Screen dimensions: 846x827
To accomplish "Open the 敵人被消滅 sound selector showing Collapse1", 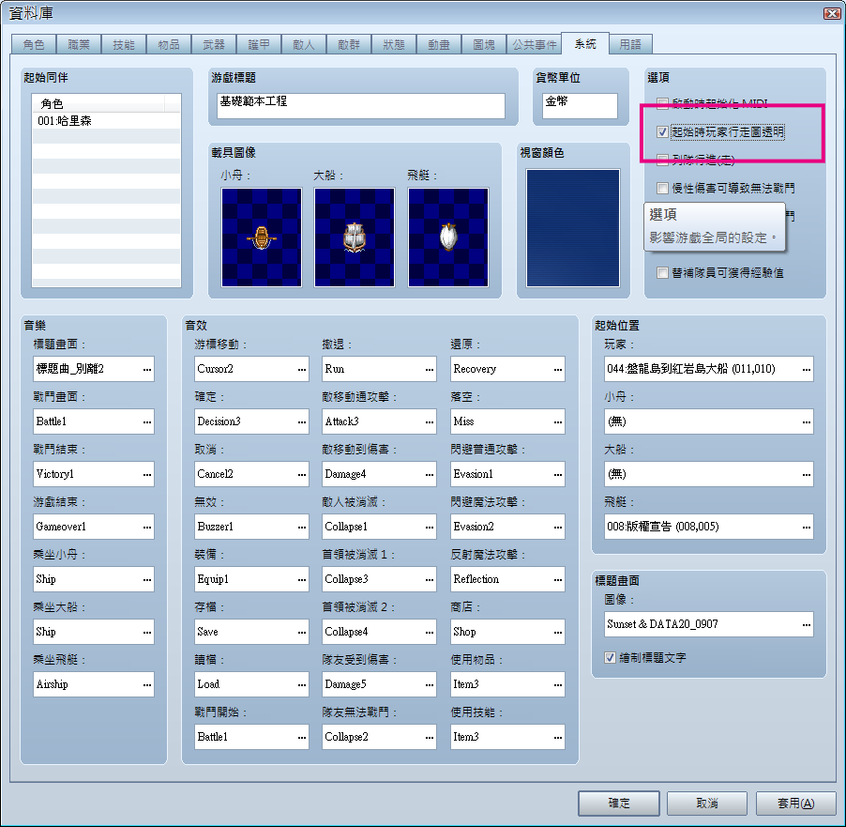I will [x=379, y=527].
